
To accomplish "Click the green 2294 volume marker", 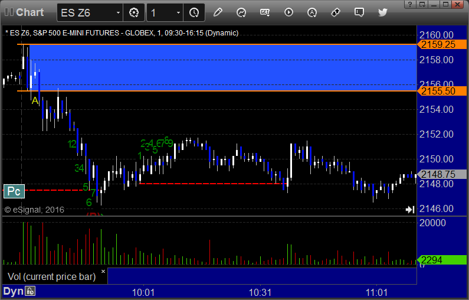I will tap(442, 260).
